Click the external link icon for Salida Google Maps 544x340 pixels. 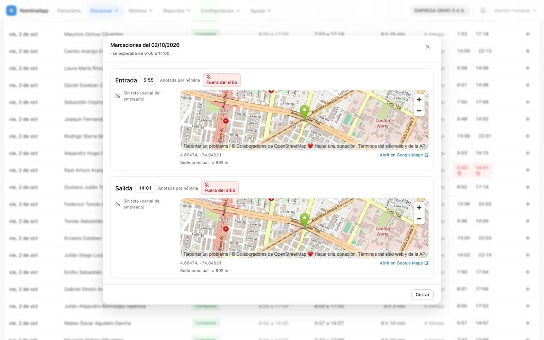(x=426, y=263)
